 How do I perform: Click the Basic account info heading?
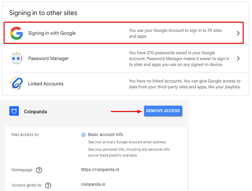click(106, 134)
